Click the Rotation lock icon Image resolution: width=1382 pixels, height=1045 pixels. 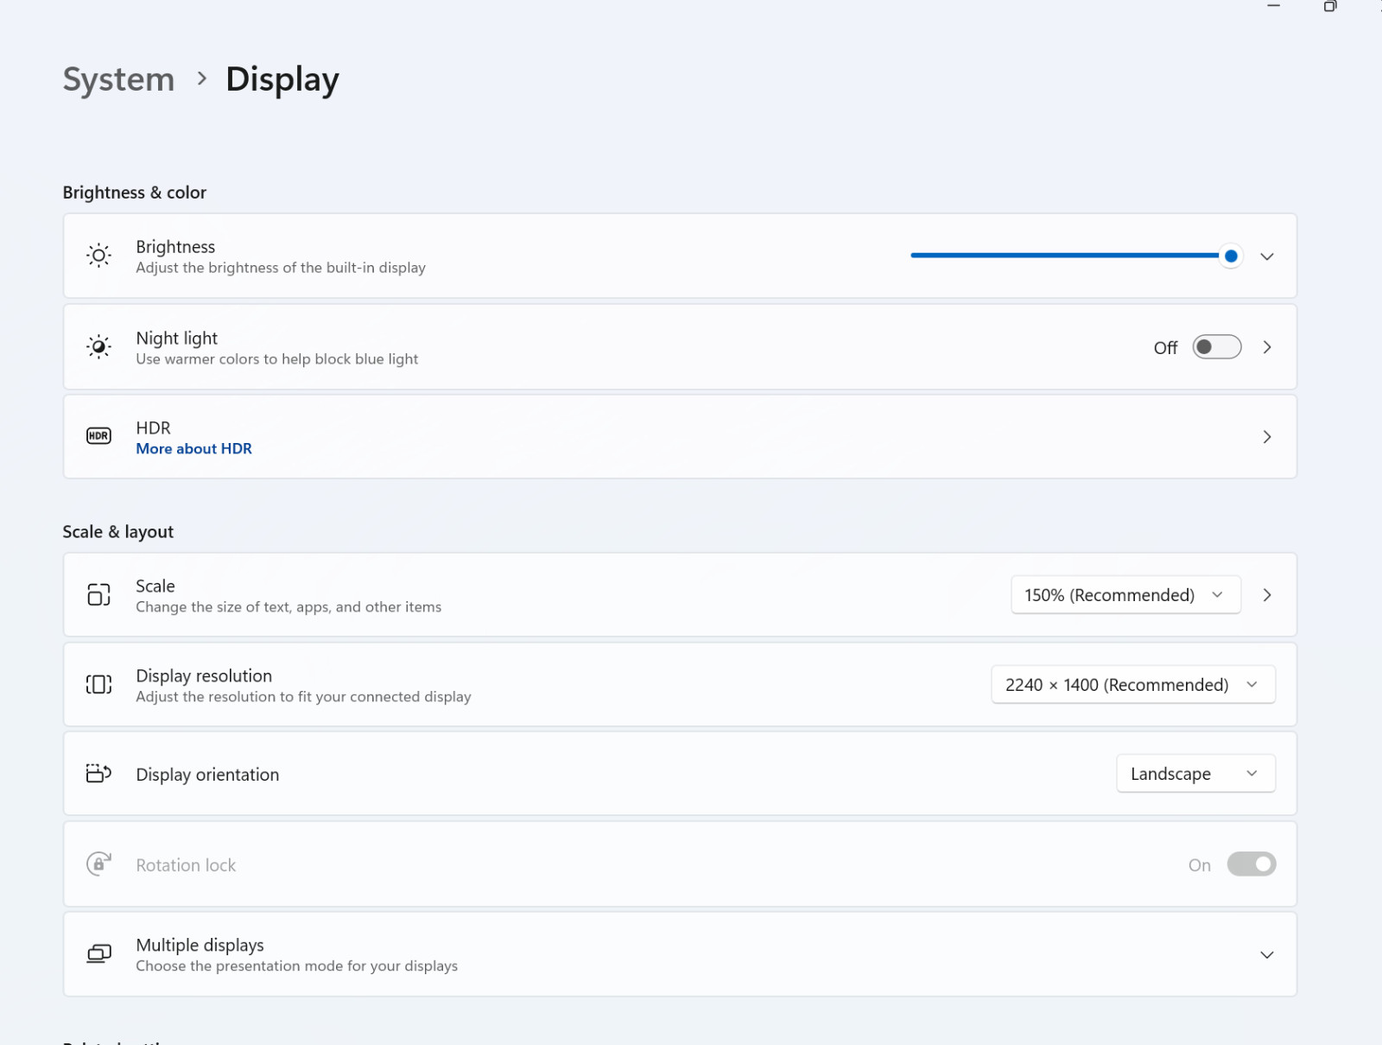98,864
